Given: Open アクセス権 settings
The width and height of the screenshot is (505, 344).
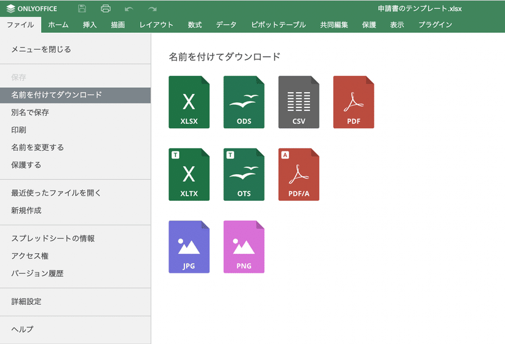Looking at the screenshot, I should 75,256.
